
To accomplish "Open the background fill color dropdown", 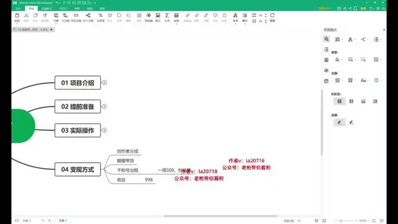I will click(x=338, y=60).
